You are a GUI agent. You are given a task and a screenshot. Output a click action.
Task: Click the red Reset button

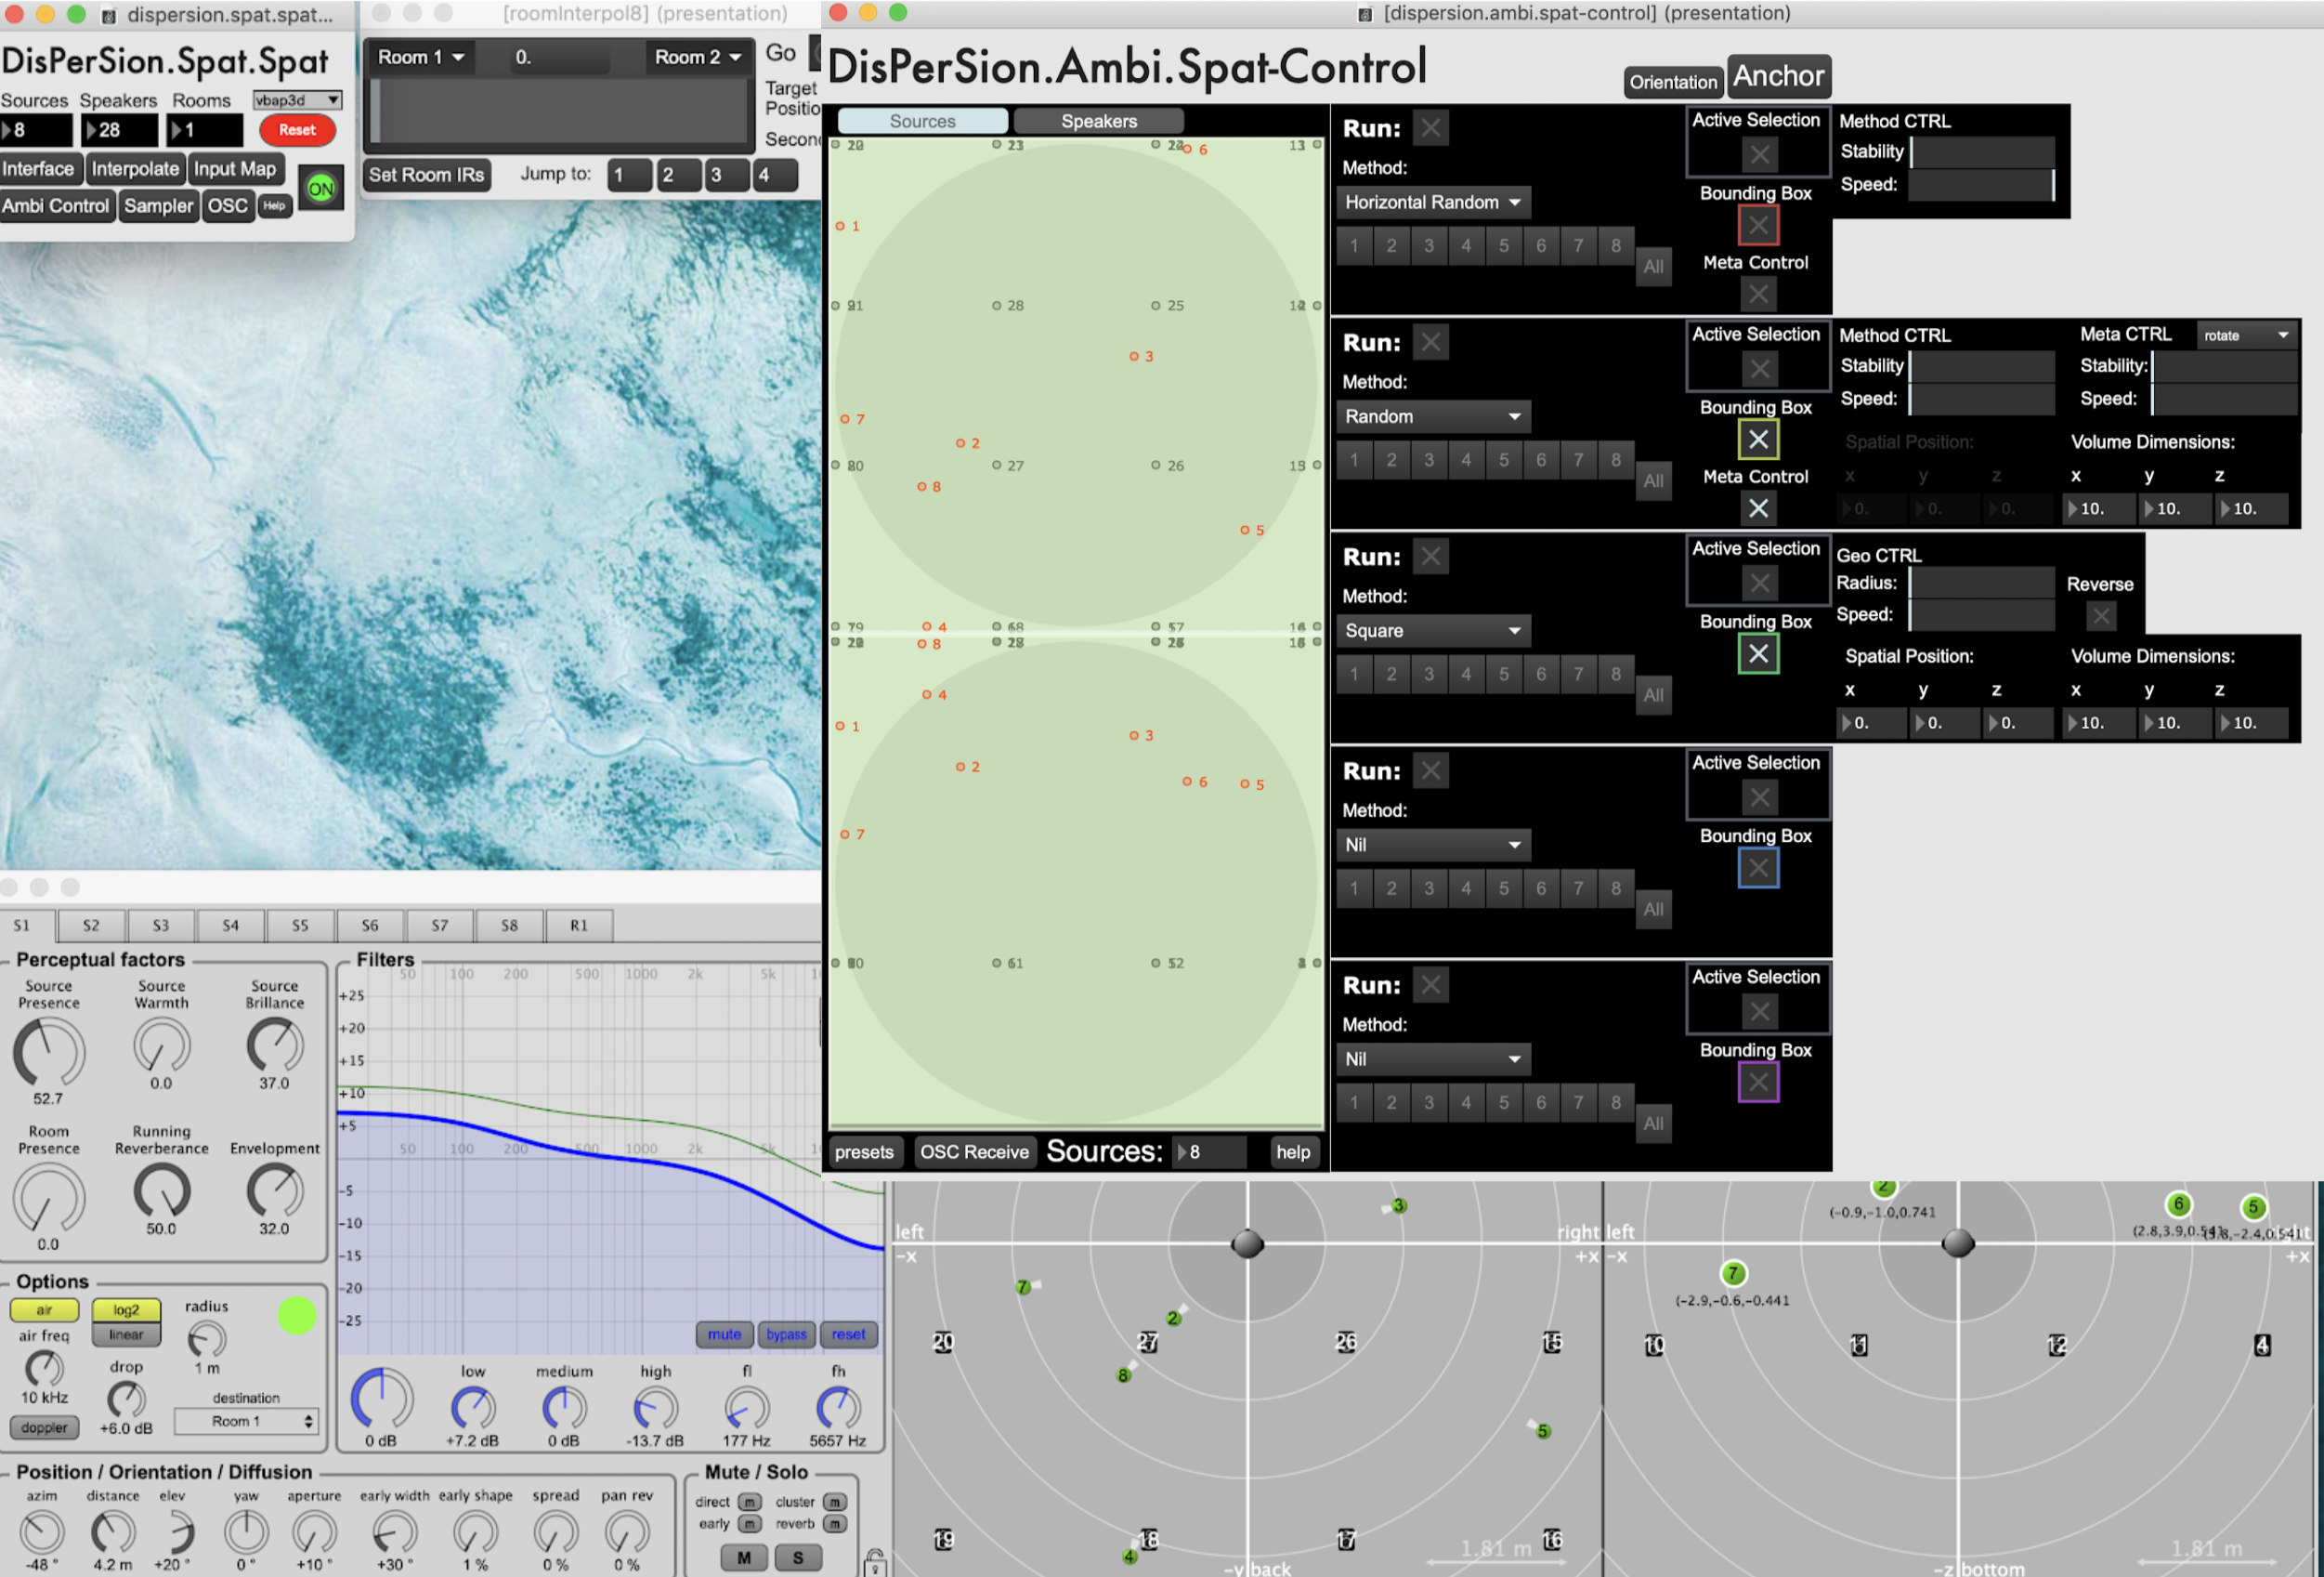coord(297,130)
